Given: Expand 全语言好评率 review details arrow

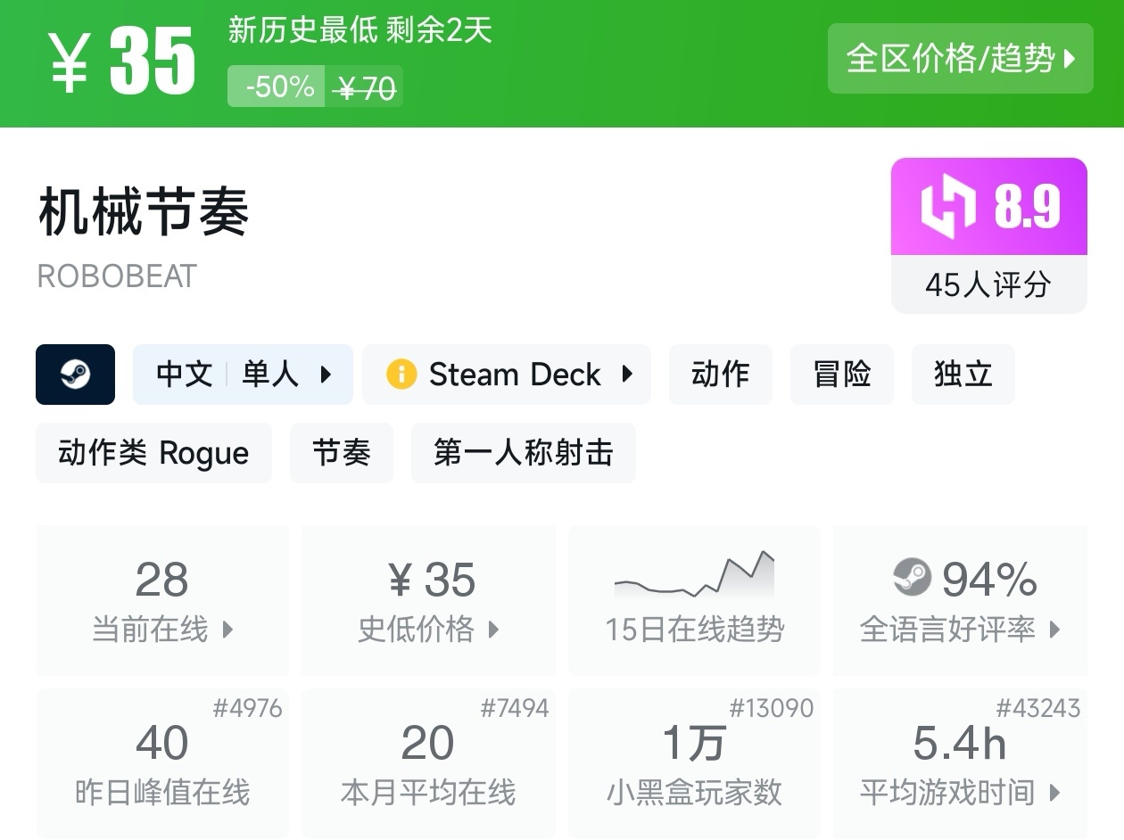Looking at the screenshot, I should pos(1055,630).
